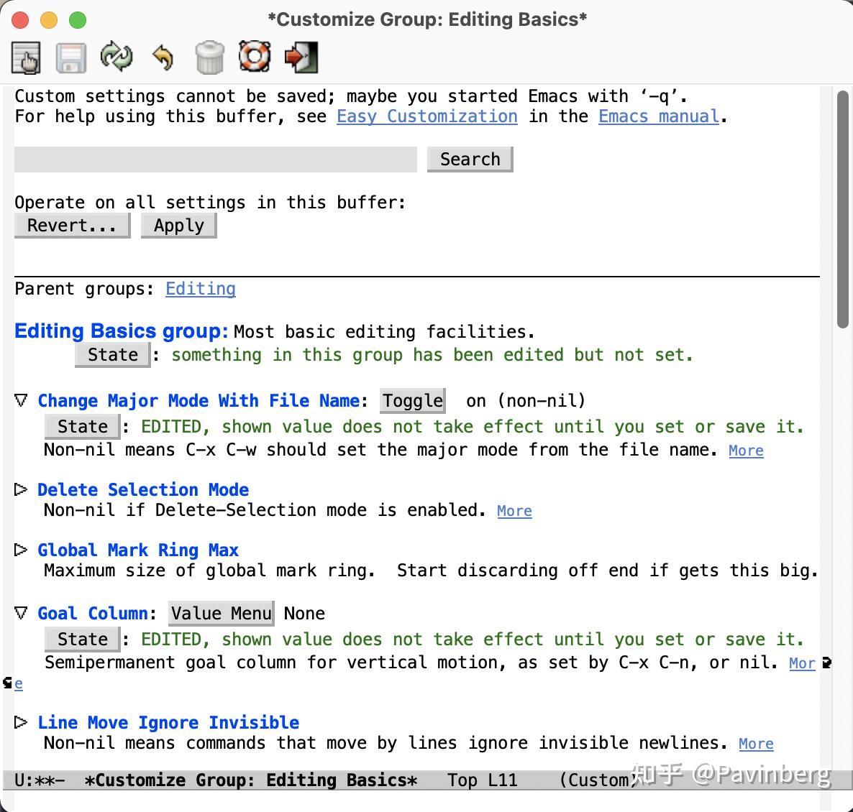Open the State menu for Editing Basics group

click(x=111, y=354)
